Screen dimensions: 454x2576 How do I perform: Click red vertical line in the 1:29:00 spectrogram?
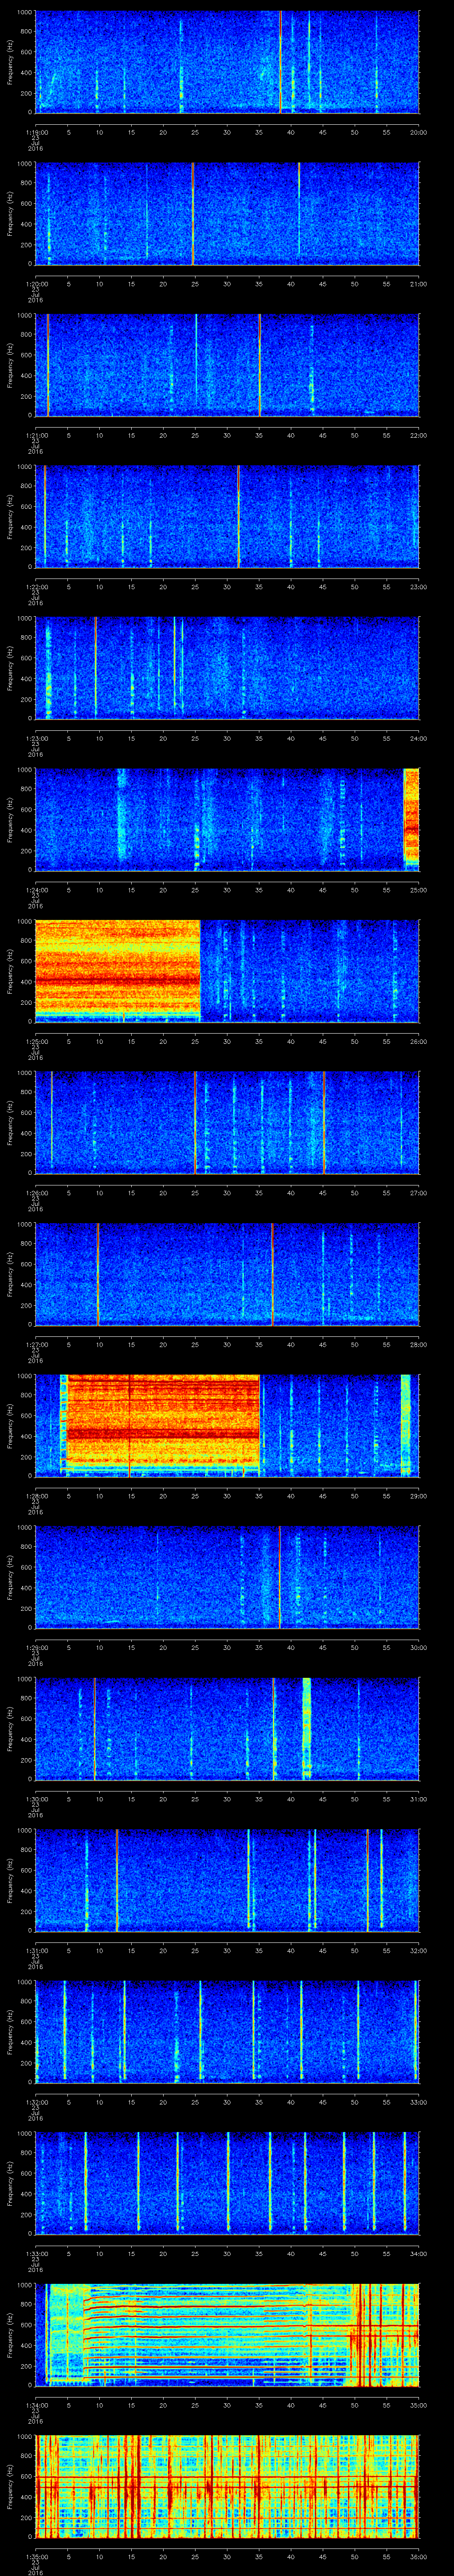(280, 1576)
